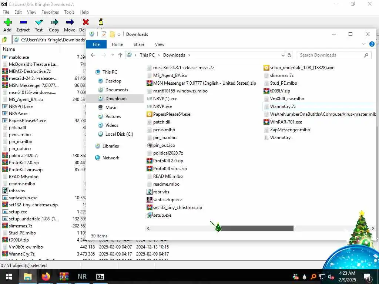The height and width of the screenshot is (284, 379).
Task: Open the Favorites menu in 7-Zip
Action: pyautogui.click(x=50, y=12)
